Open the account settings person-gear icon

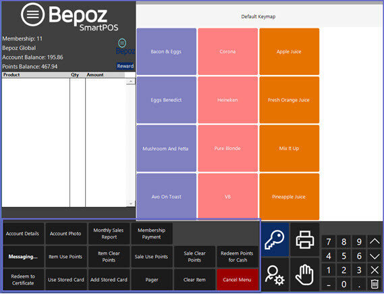click(x=275, y=275)
